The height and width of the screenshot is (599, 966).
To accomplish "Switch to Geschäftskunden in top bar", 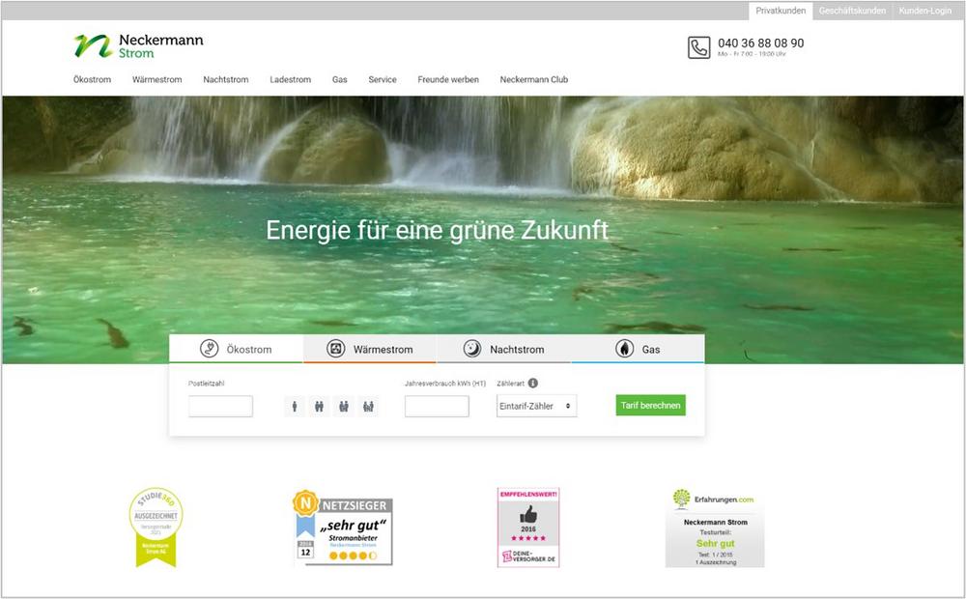I will [x=852, y=11].
